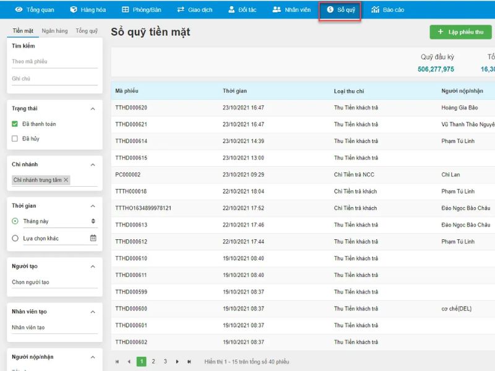Collapse the Chi nhánh filter section

pyautogui.click(x=93, y=165)
